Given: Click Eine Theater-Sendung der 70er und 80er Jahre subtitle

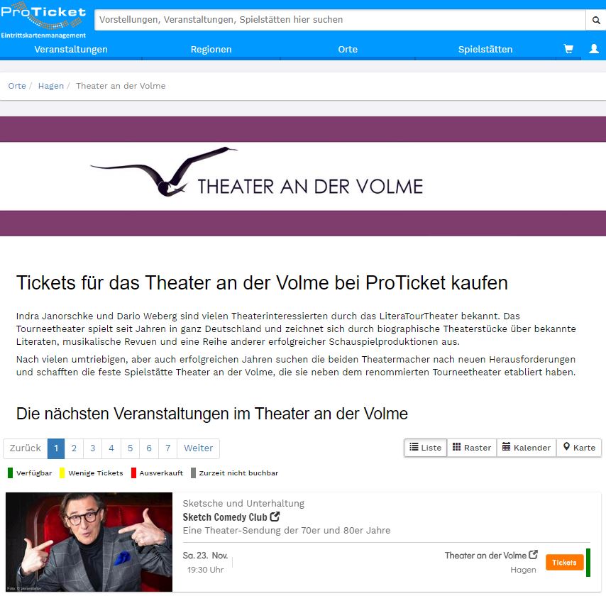Looking at the screenshot, I should pyautogui.click(x=287, y=530).
